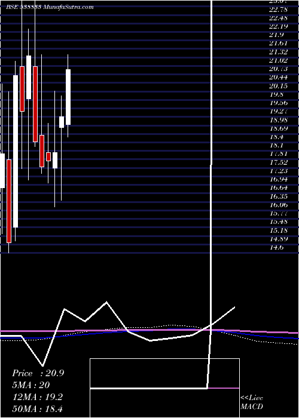Click the 18.69 price axis label

click(x=279, y=128)
